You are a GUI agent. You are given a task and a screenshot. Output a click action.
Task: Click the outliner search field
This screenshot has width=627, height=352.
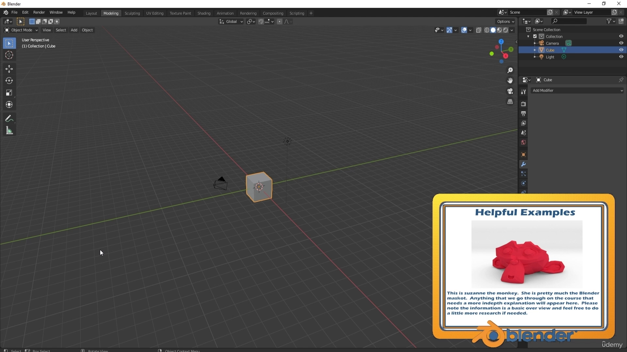coord(569,21)
